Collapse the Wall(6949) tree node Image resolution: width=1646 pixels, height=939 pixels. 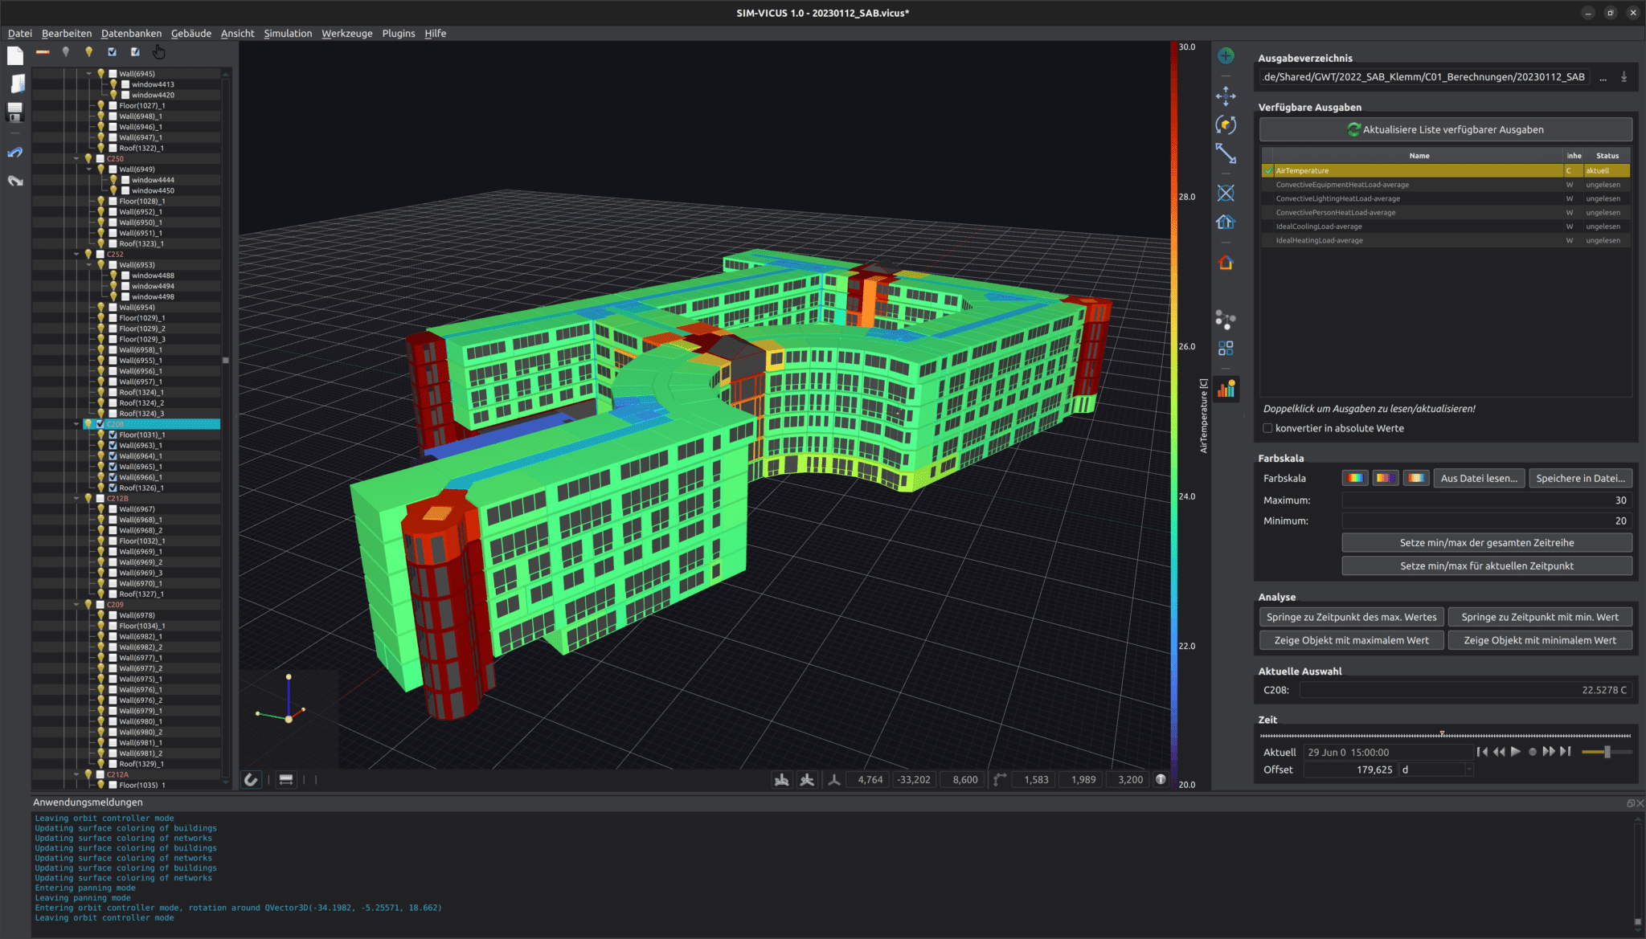(88, 169)
